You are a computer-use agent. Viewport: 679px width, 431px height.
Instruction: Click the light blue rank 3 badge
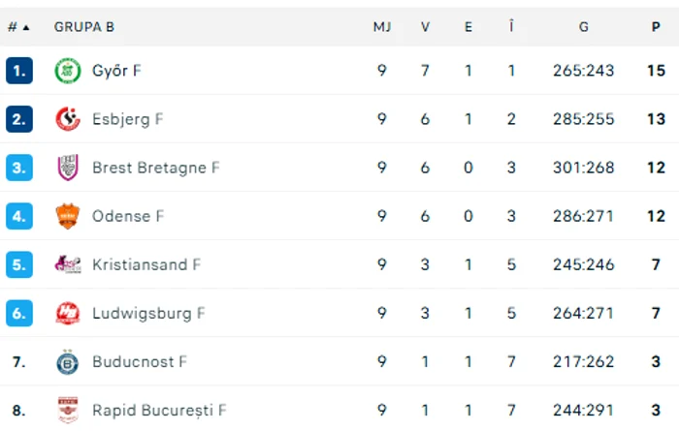click(19, 168)
